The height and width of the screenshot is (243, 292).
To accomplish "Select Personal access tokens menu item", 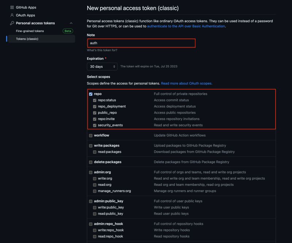I will pos(35,23).
